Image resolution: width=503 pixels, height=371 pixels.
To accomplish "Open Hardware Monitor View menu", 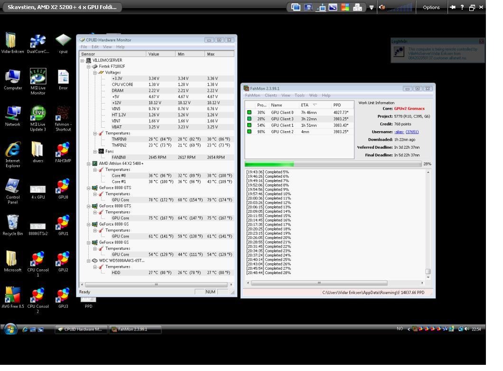I will click(107, 47).
